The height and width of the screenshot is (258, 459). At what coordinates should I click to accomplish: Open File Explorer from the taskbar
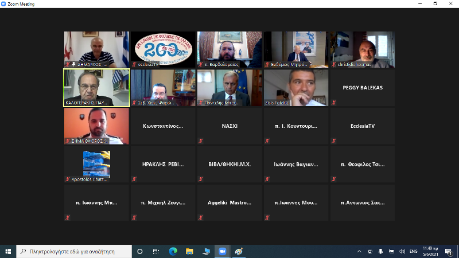(189, 251)
